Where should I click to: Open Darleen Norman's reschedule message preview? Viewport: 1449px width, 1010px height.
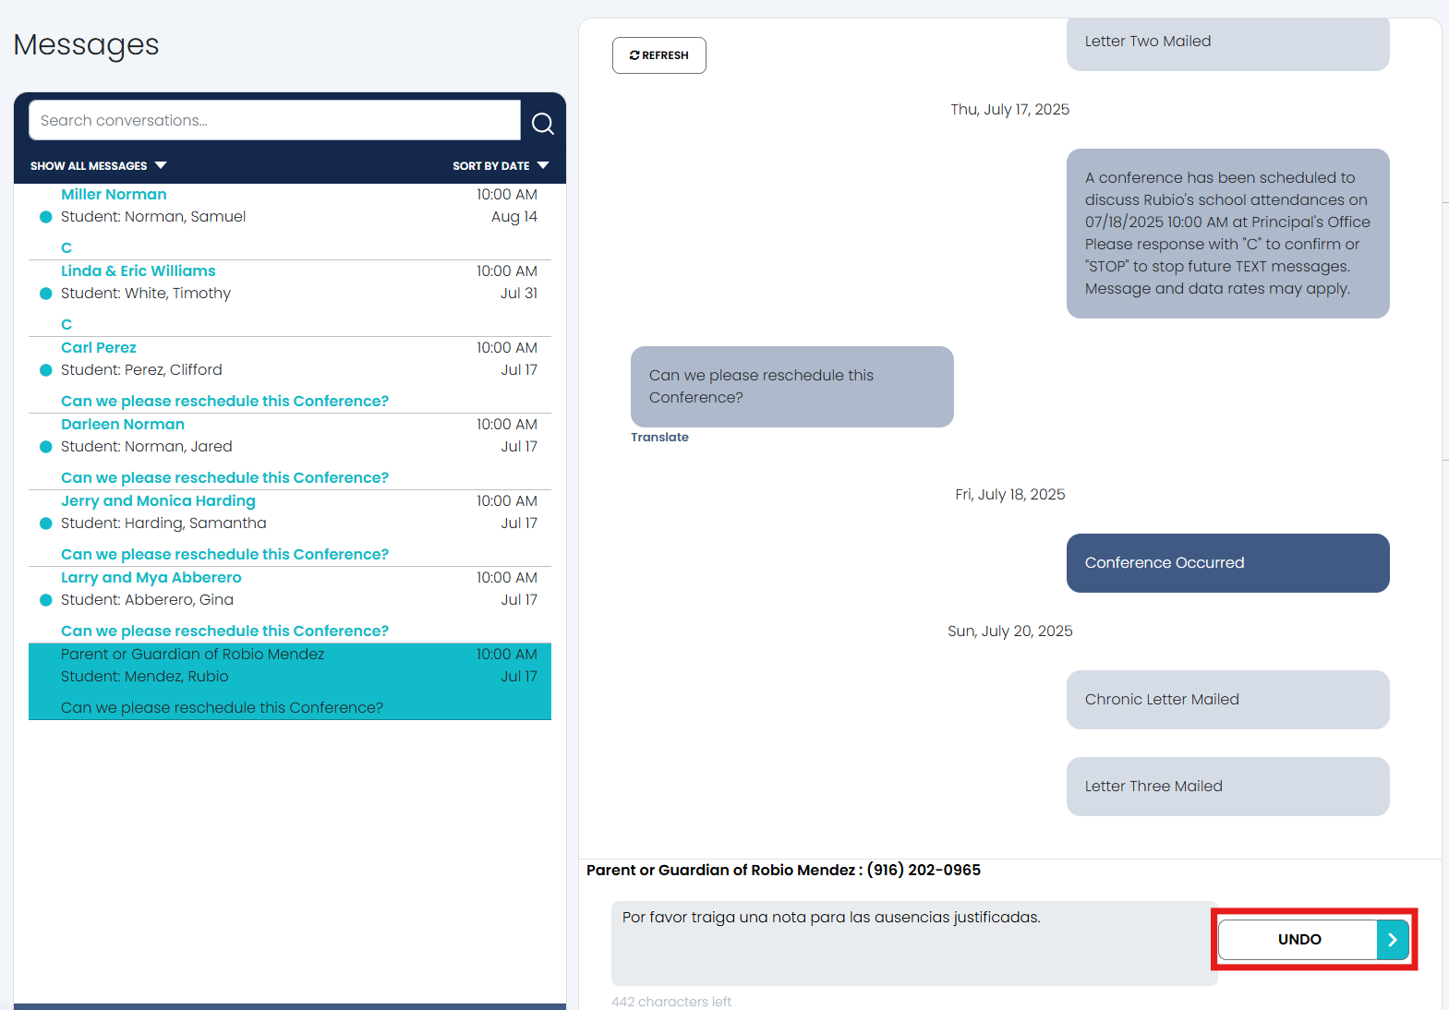tap(224, 478)
